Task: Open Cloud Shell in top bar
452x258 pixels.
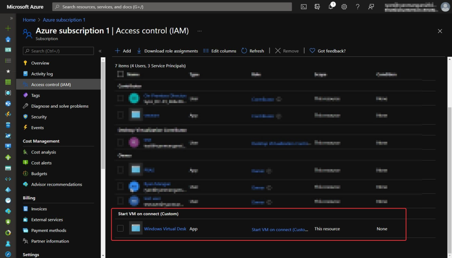Action: pos(304,7)
